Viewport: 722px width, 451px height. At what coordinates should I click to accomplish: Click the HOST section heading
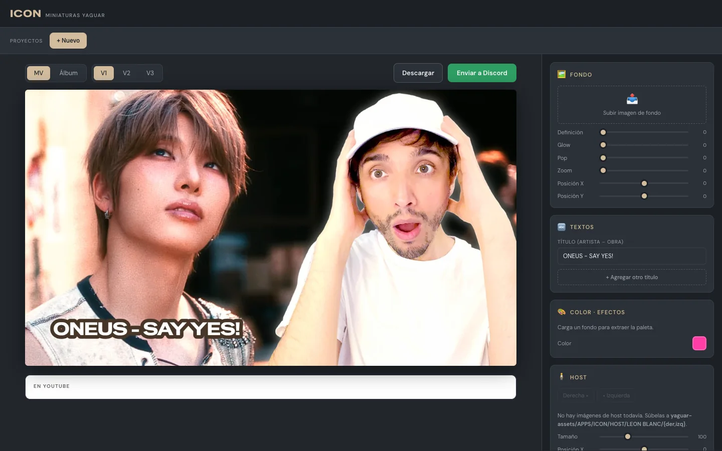578,377
